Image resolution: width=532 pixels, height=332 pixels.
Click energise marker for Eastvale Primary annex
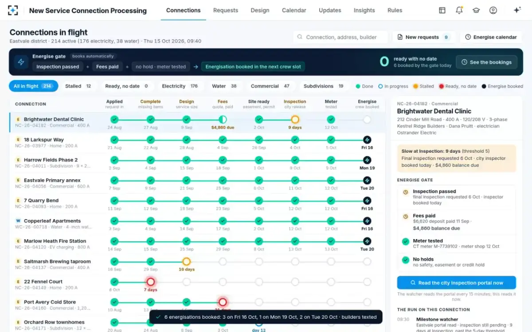(367, 180)
